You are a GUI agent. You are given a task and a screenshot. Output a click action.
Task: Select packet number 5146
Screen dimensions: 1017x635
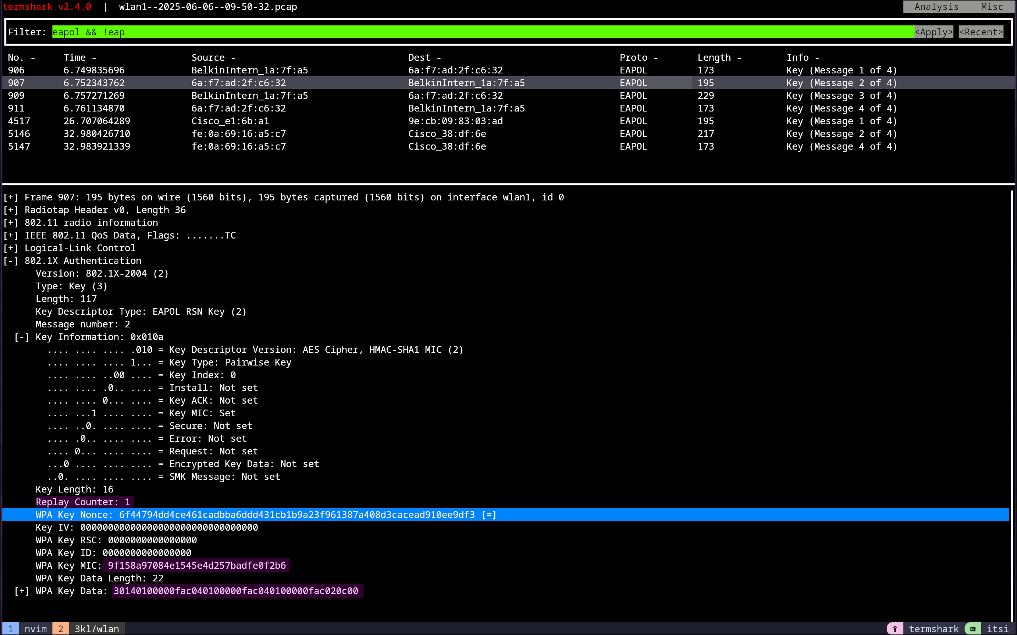508,134
